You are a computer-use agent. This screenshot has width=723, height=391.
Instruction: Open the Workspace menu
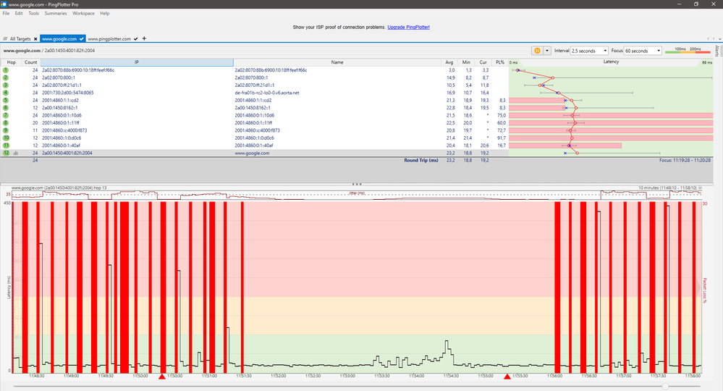[x=83, y=13]
